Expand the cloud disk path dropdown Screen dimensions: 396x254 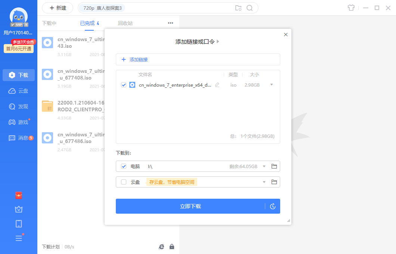(x=264, y=182)
